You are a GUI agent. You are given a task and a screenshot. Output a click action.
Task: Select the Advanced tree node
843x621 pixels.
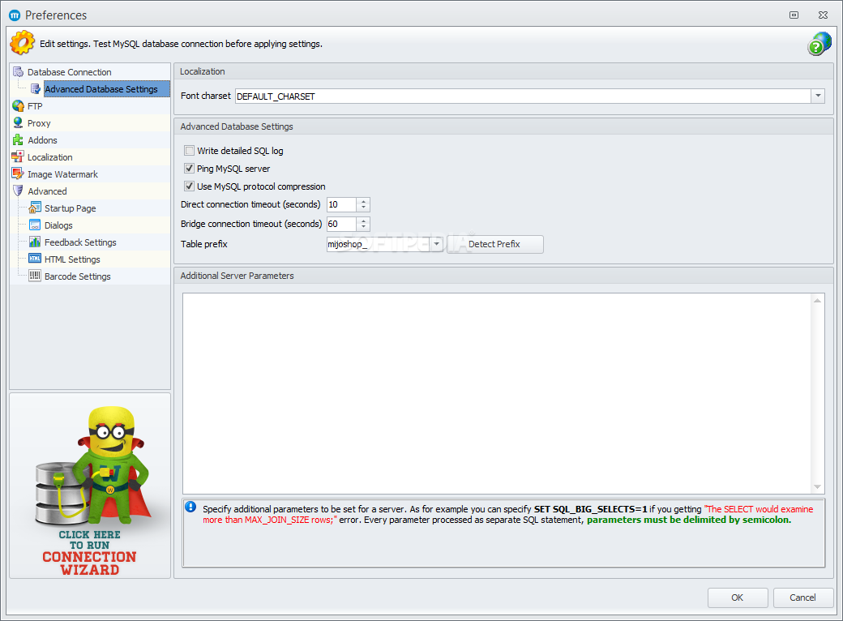coord(47,191)
